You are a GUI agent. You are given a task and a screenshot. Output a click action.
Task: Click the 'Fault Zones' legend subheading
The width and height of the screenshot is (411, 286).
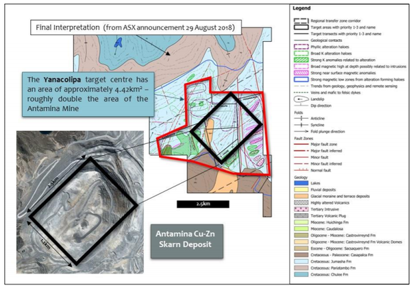coord(303,139)
